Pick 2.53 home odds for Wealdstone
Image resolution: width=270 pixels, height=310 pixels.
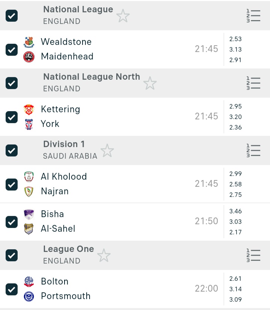pos(235,39)
